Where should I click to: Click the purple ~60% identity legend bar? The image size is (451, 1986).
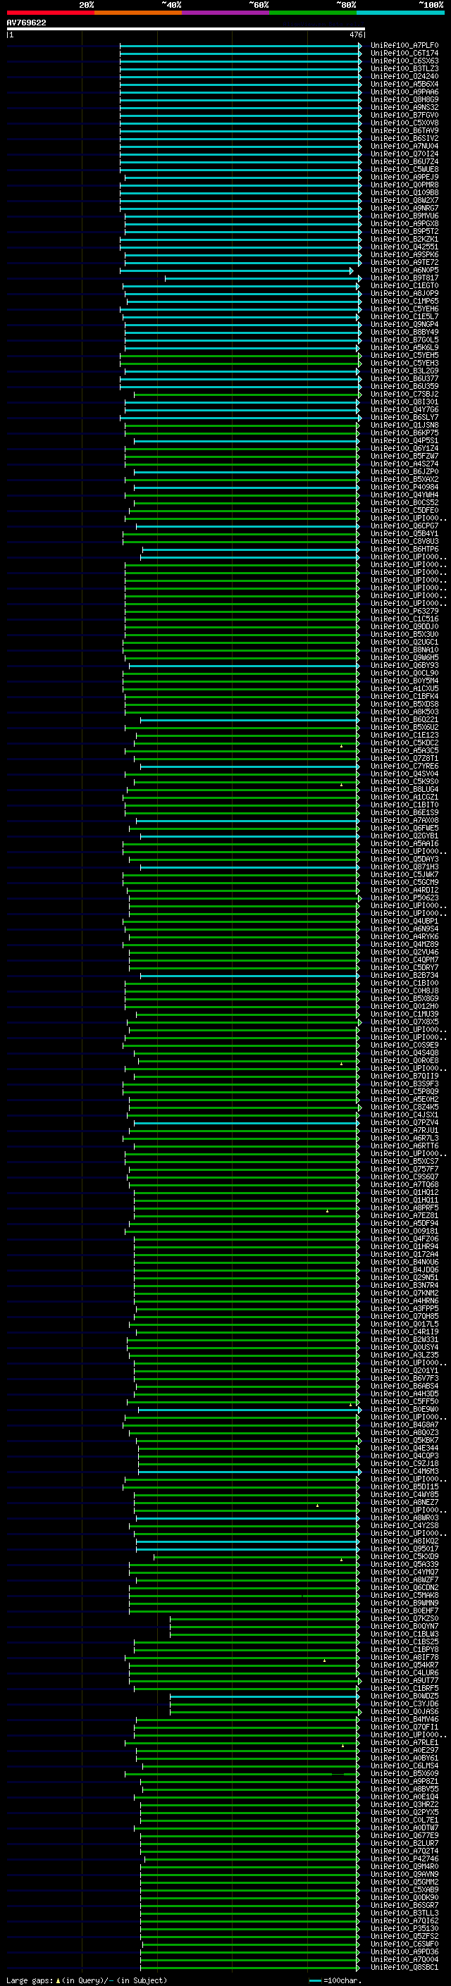[226, 13]
